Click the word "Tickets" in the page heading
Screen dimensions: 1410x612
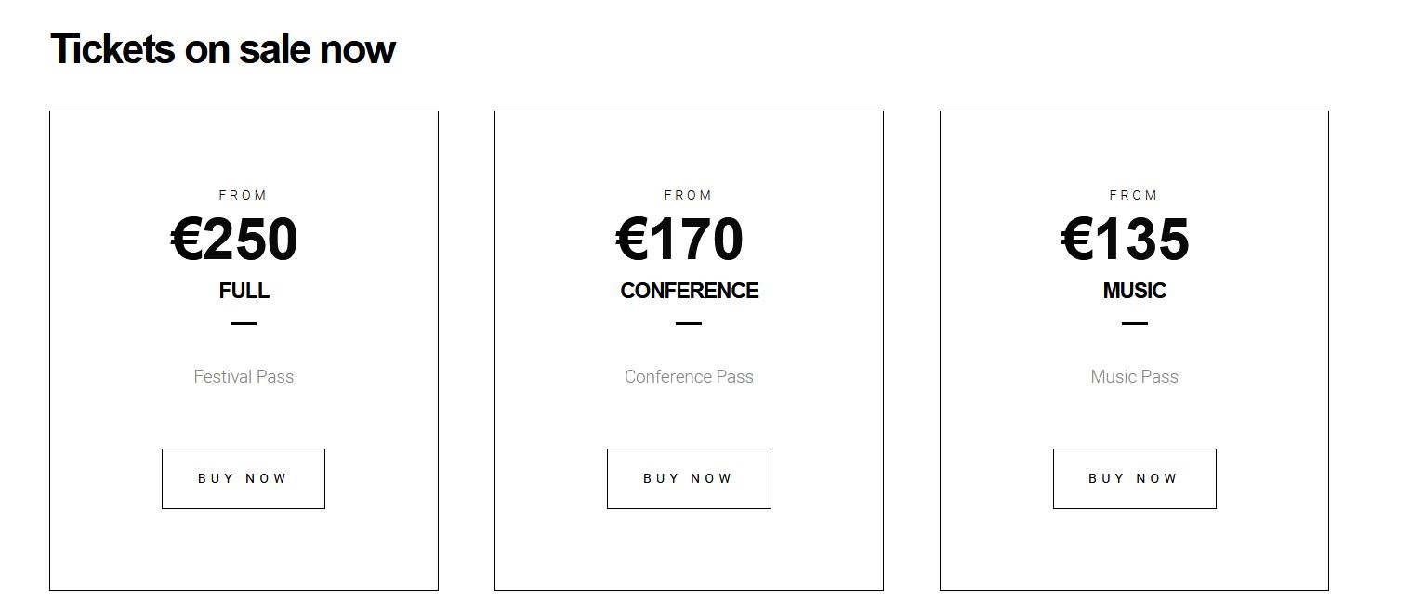(112, 49)
